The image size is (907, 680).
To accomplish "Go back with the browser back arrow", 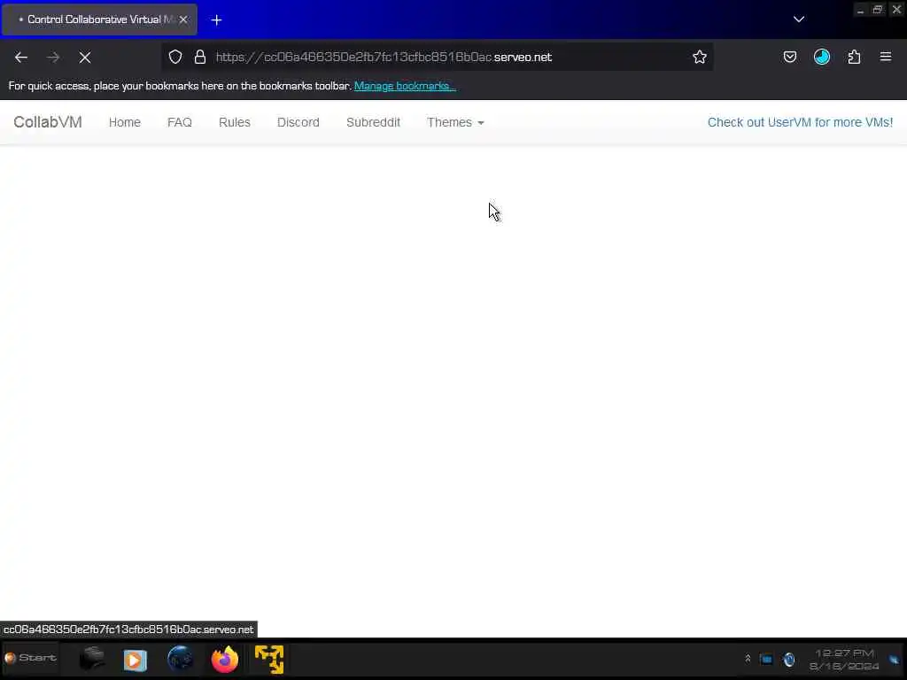I will [x=21, y=58].
